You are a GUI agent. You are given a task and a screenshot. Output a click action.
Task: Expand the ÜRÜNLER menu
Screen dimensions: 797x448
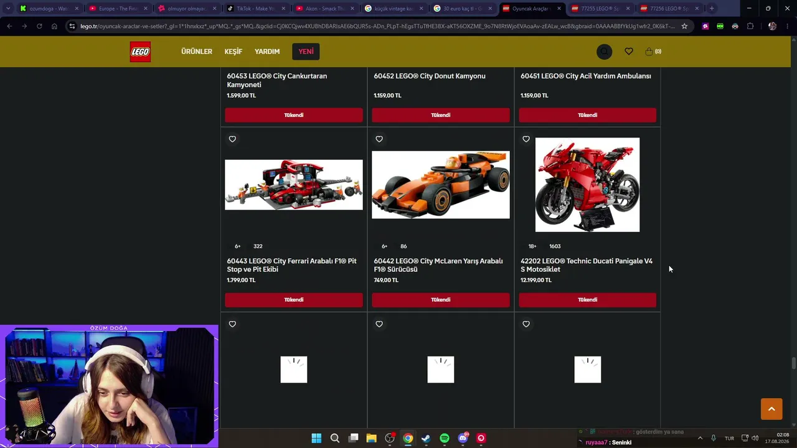click(x=197, y=52)
